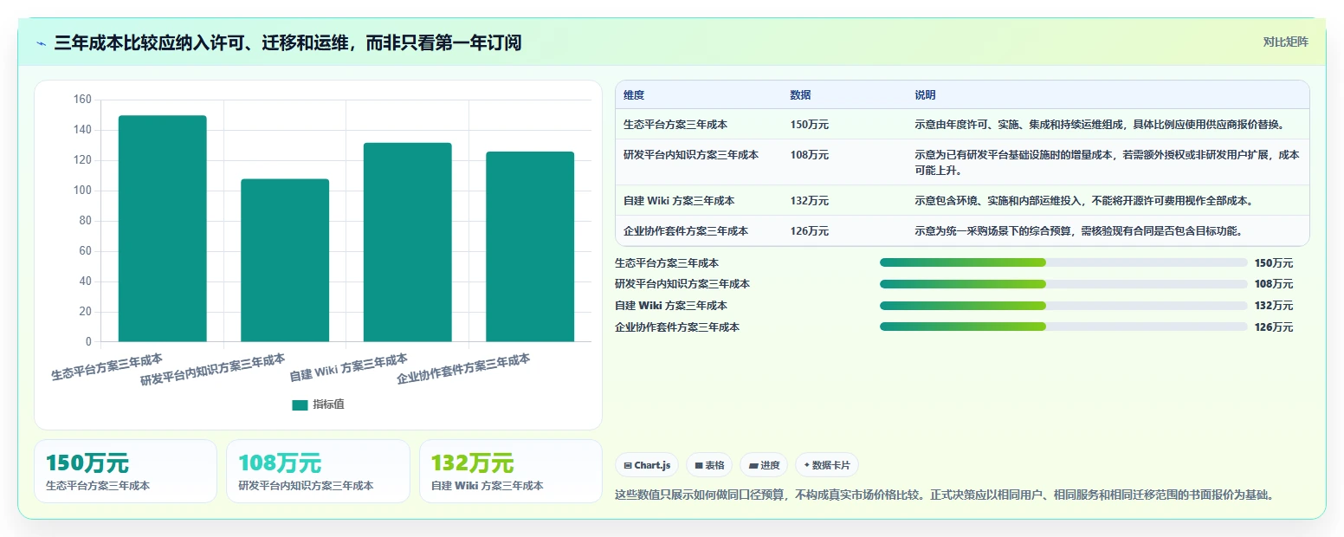1344x537 pixels.
Task: Click the 数据 table column header
Action: [x=800, y=95]
